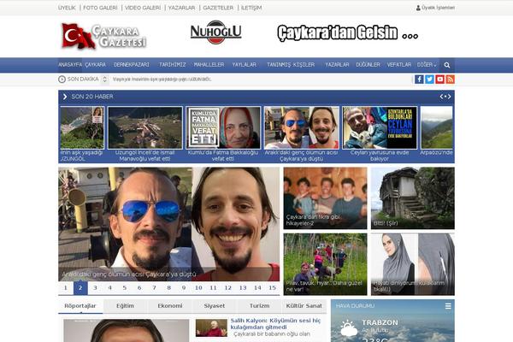
Task: Click the Son Dakika up/down stepper
Action: coord(104,80)
